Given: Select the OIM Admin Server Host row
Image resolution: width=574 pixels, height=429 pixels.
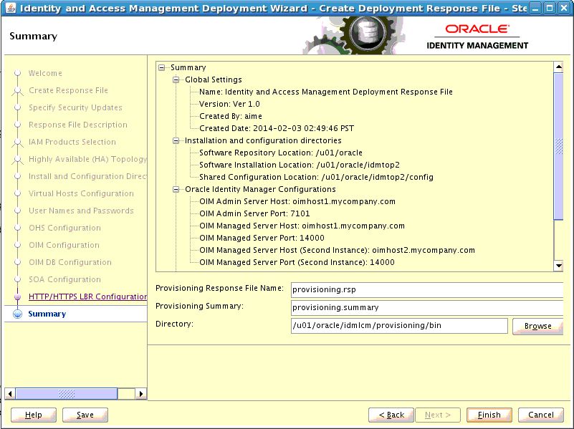Looking at the screenshot, I should point(297,201).
